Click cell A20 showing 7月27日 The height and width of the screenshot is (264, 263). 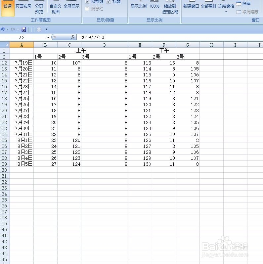[x=22, y=110]
